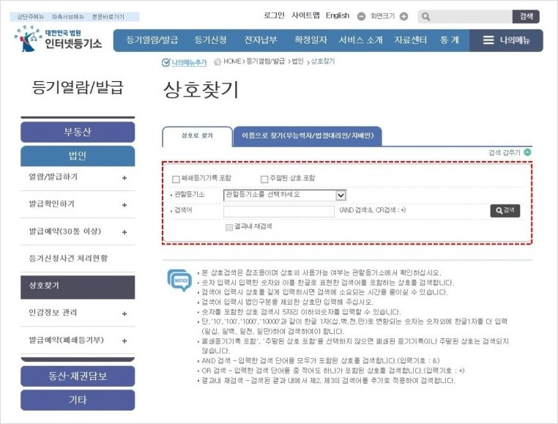Click 로그인 link

pos(274,15)
